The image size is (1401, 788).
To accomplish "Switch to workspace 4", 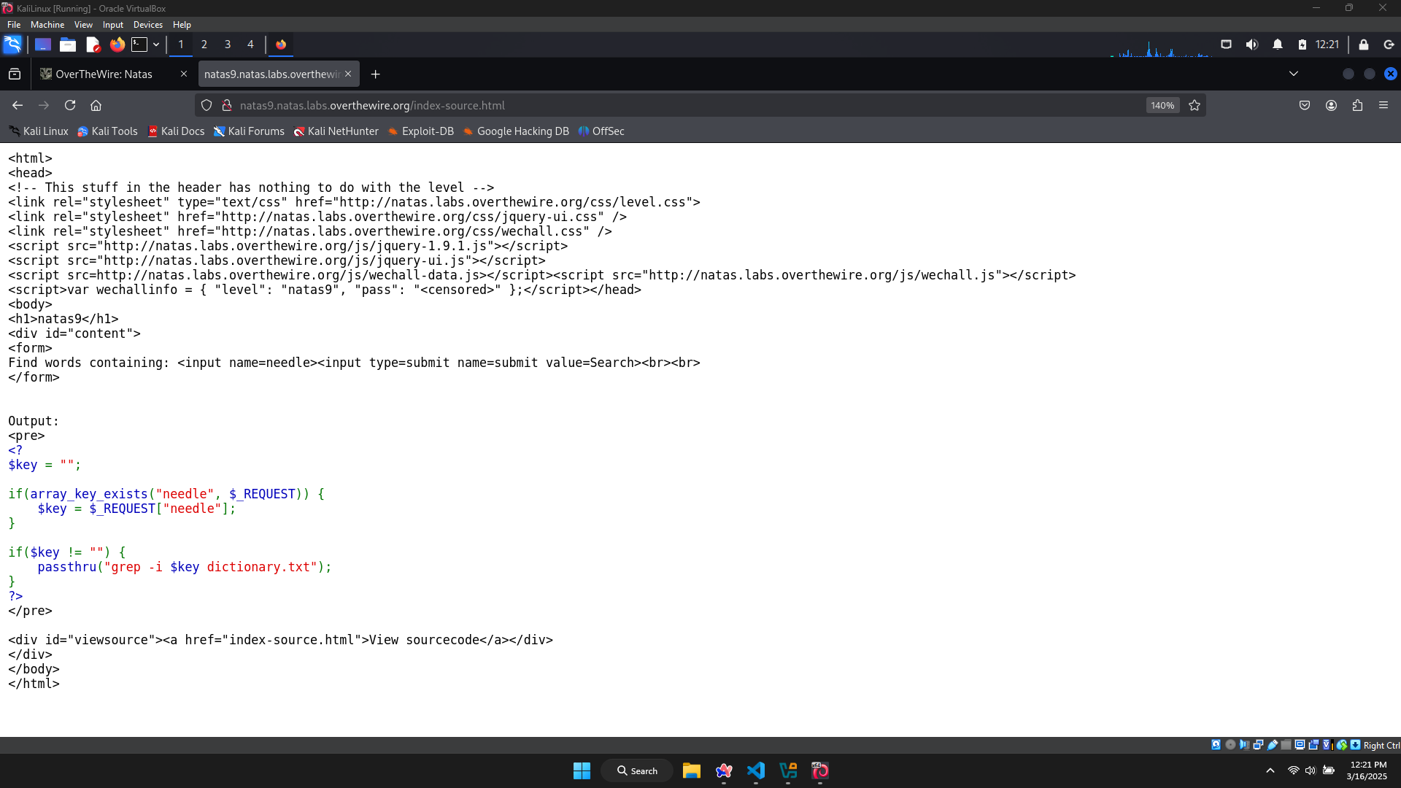I will pos(250,45).
